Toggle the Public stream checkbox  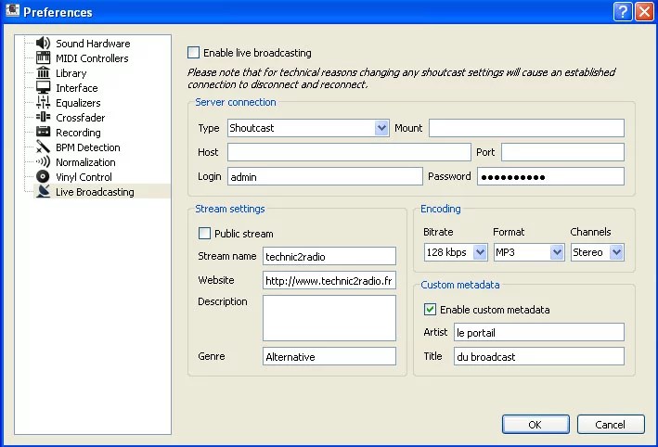[x=205, y=234]
